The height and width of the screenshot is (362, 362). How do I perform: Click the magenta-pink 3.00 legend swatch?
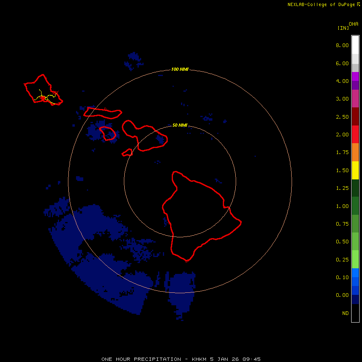point(355,99)
